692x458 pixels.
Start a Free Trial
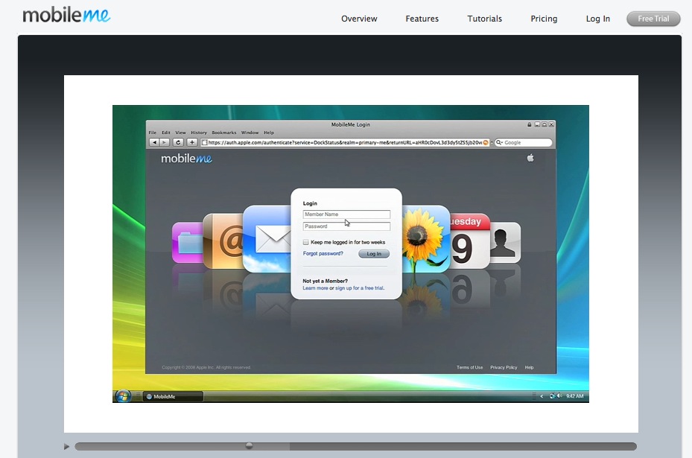[653, 19]
